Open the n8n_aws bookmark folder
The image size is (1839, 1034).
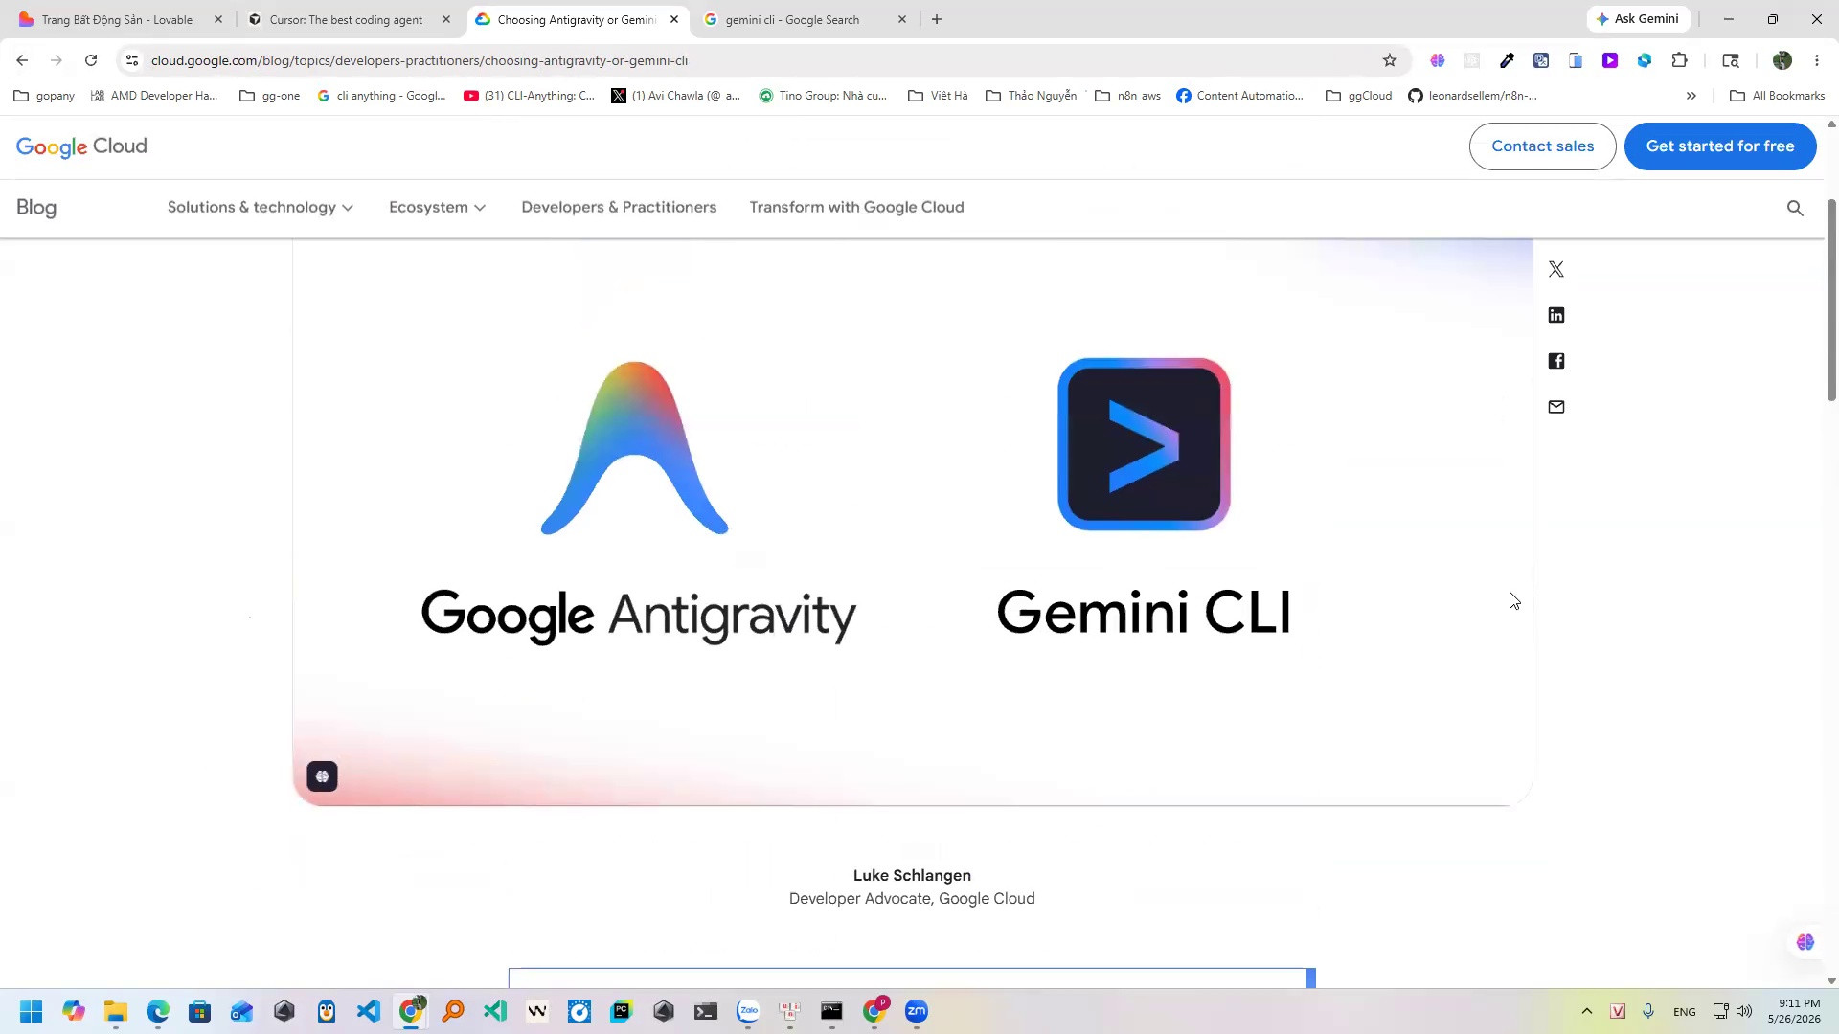point(1127,96)
